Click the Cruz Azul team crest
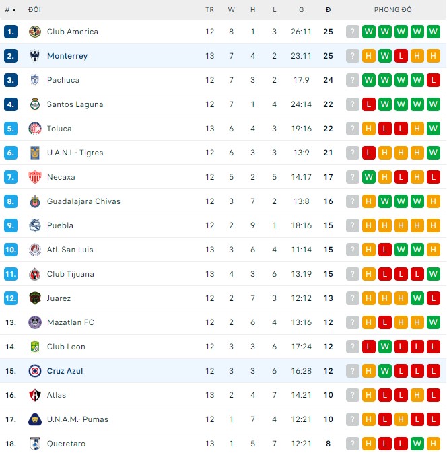 [35, 371]
